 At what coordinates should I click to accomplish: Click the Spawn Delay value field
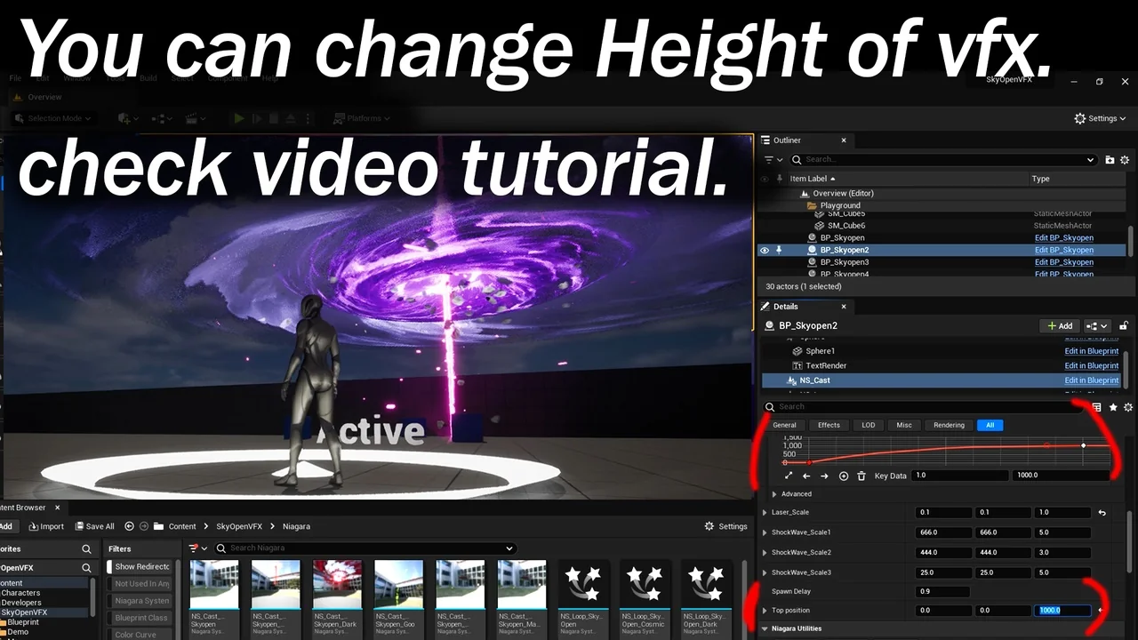(x=942, y=591)
